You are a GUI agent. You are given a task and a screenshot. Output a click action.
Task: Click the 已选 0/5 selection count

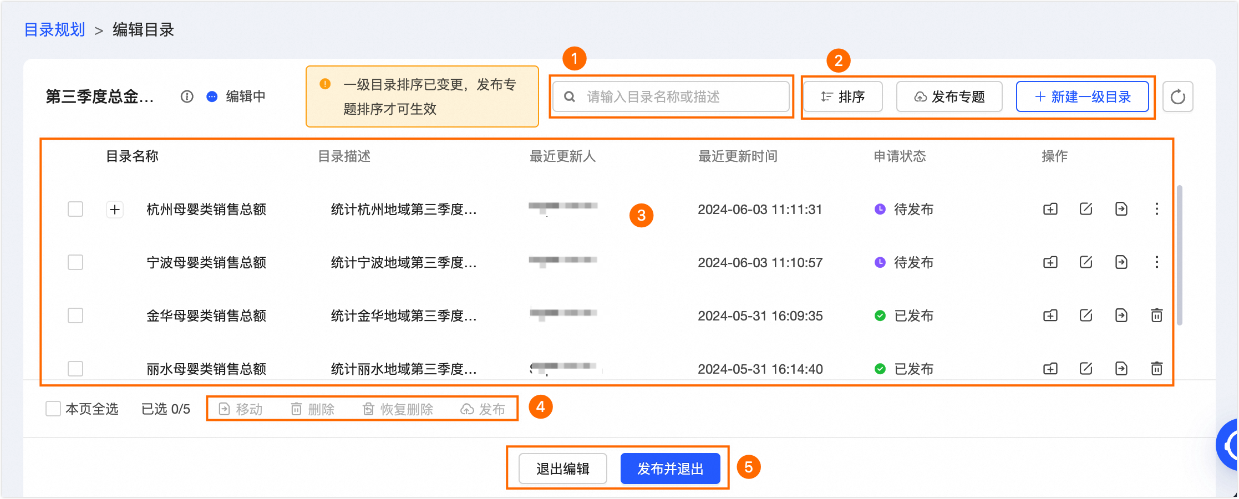click(x=166, y=409)
